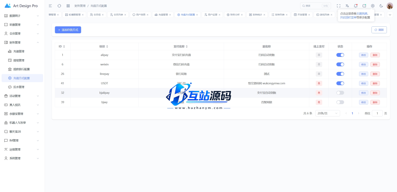Click the search box in the top bar
The width and height of the screenshot is (397, 192).
coord(316,6)
